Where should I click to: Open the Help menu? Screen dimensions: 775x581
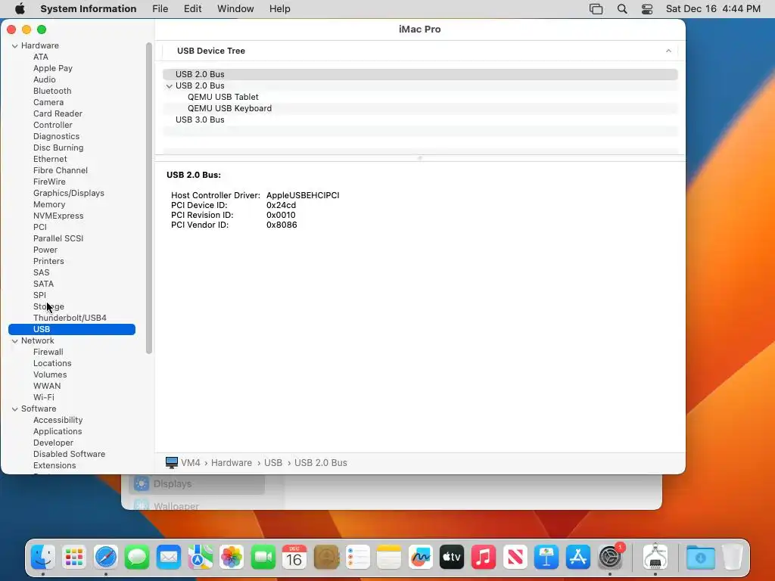click(x=280, y=9)
